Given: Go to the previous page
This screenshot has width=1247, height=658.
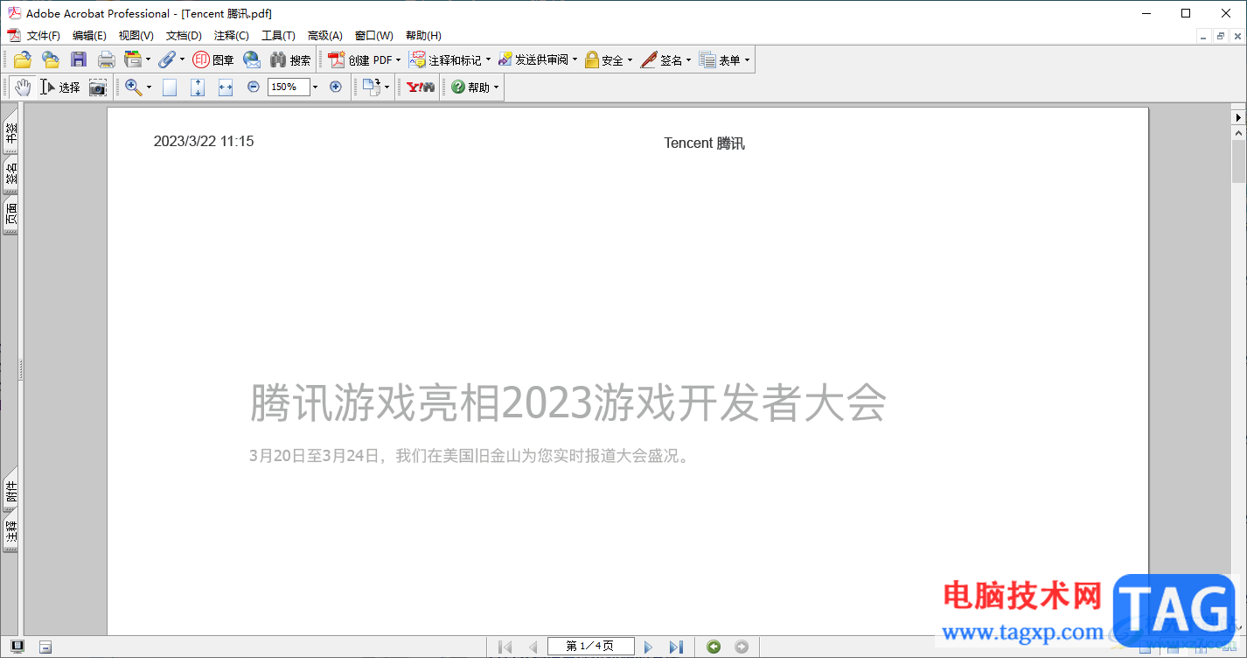Looking at the screenshot, I should tap(533, 647).
